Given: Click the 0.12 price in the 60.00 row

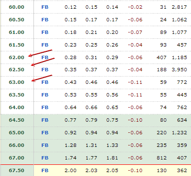Looking at the screenshot, I should point(70,7).
